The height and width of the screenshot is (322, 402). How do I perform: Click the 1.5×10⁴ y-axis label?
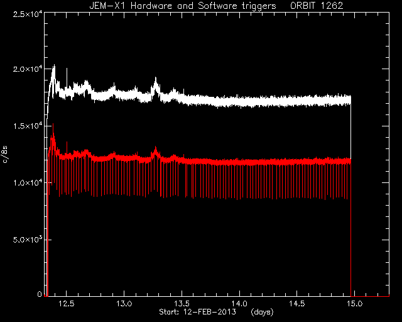pos(28,126)
